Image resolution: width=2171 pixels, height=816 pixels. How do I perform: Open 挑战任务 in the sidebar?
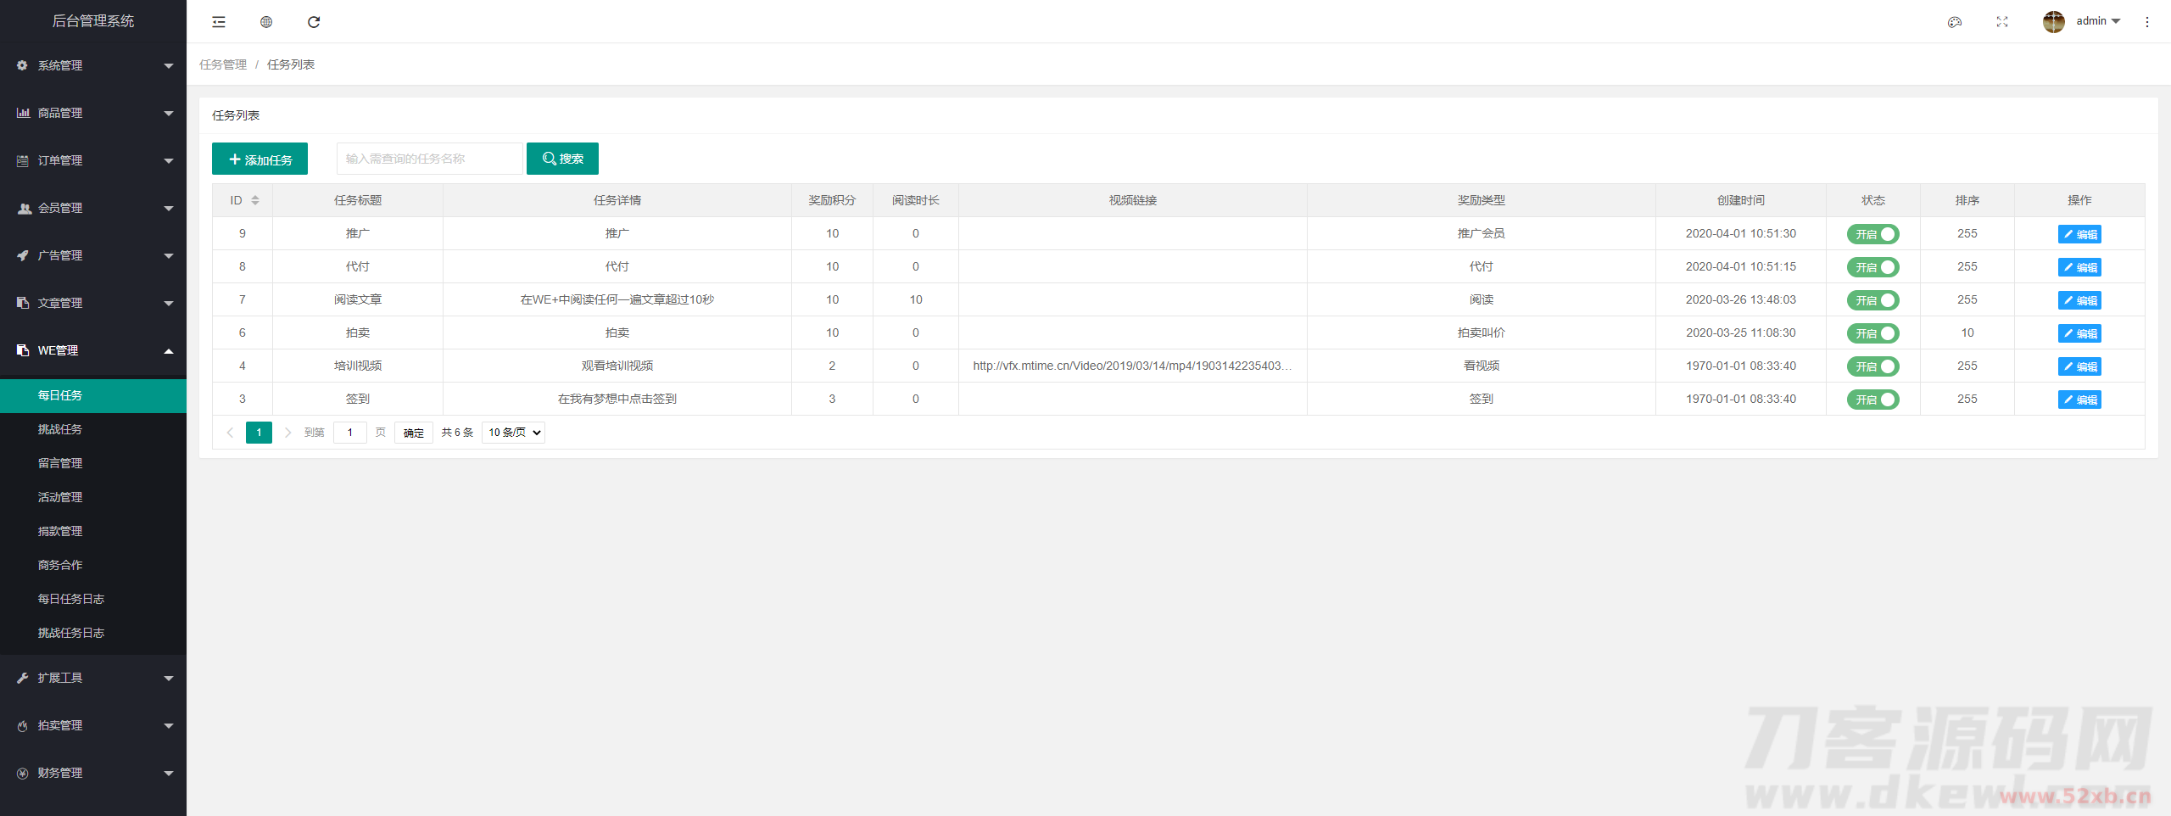click(60, 429)
